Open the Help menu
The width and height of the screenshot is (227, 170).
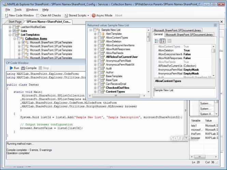(45, 10)
